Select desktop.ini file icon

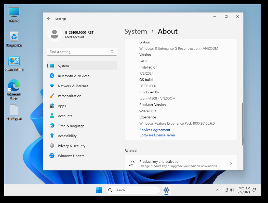pyautogui.click(x=14, y=112)
